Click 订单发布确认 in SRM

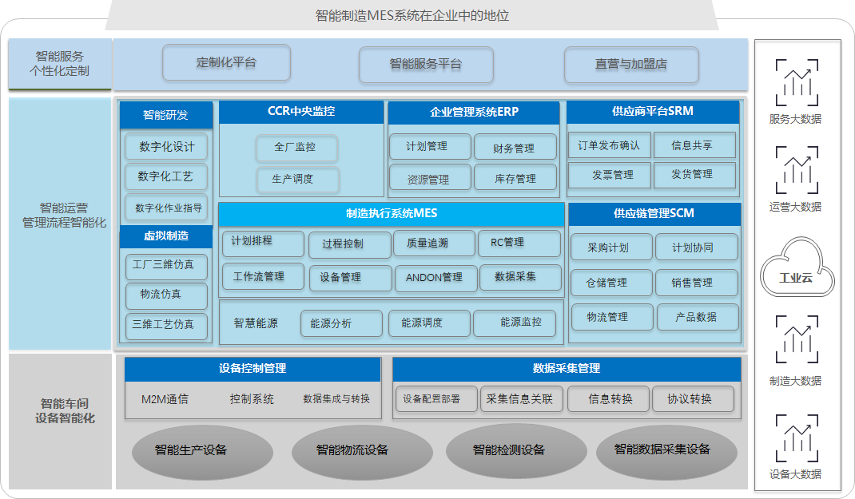tap(608, 146)
